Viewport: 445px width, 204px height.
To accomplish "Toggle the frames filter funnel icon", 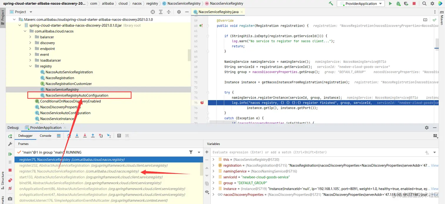I will coord(191,152).
